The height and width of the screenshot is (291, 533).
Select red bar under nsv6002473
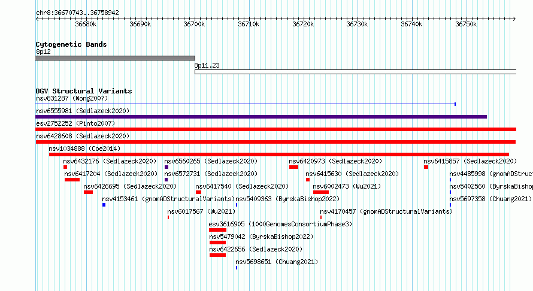click(x=321, y=192)
